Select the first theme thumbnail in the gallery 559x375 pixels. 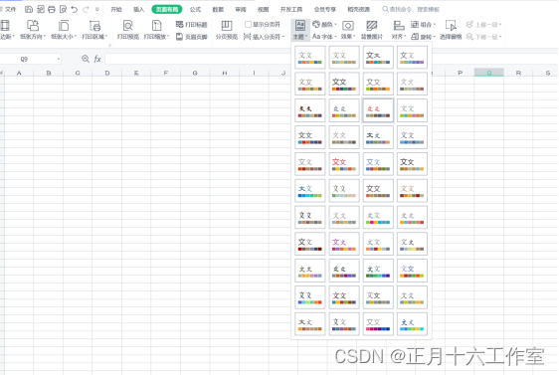[x=309, y=57]
